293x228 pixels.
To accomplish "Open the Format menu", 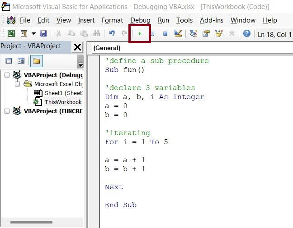I will click(x=112, y=20).
